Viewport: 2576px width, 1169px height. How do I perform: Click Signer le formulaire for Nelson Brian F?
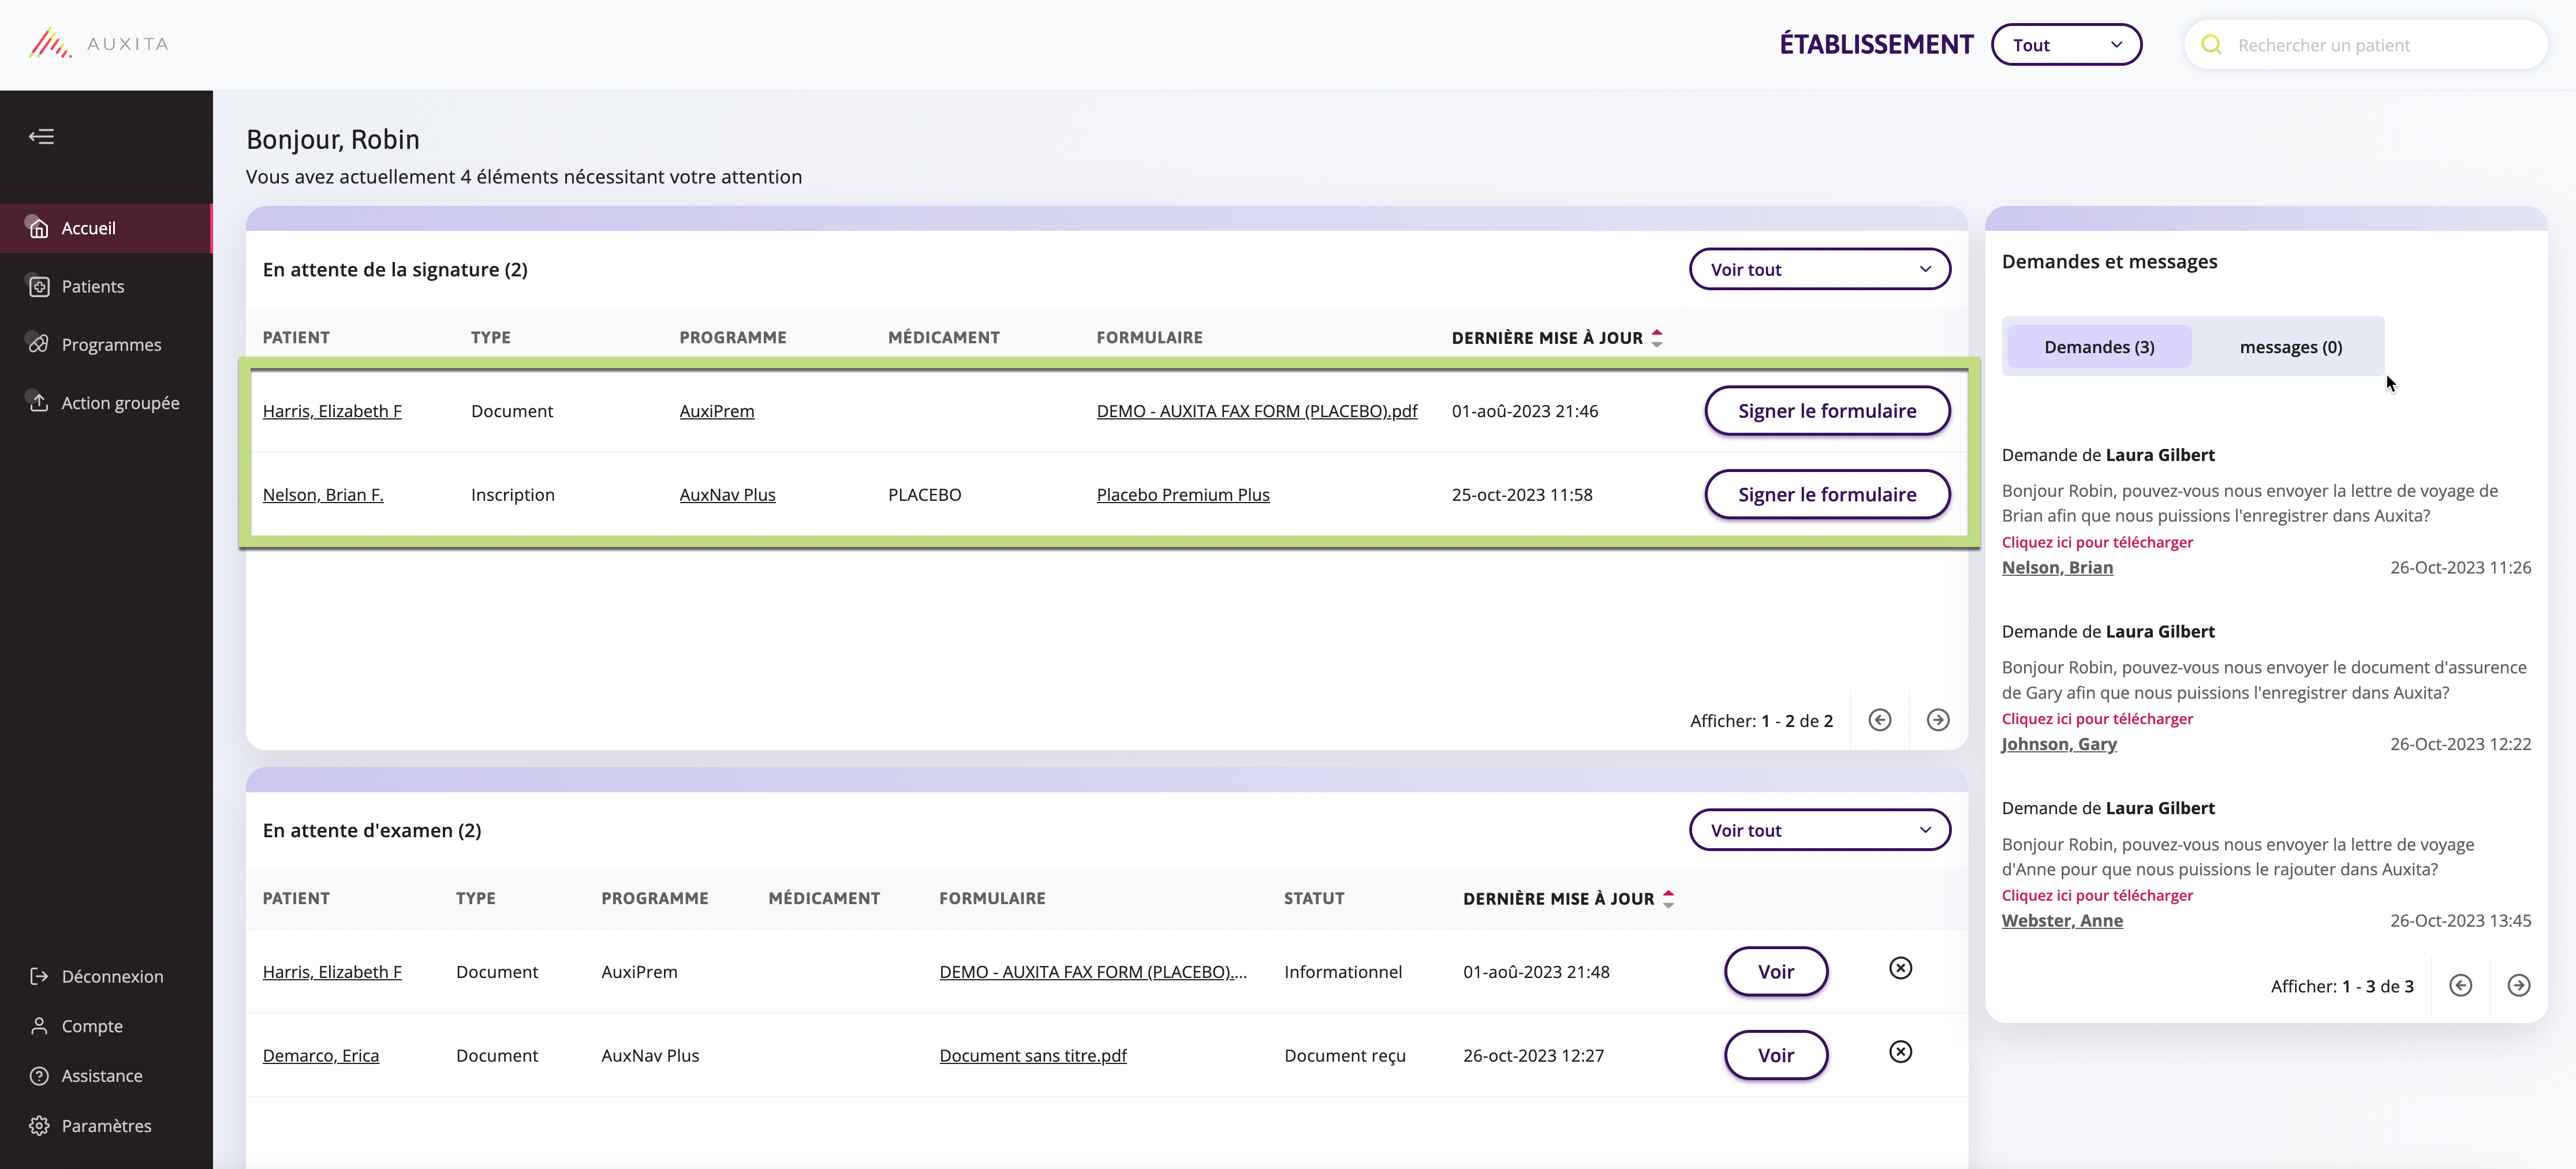click(1827, 494)
